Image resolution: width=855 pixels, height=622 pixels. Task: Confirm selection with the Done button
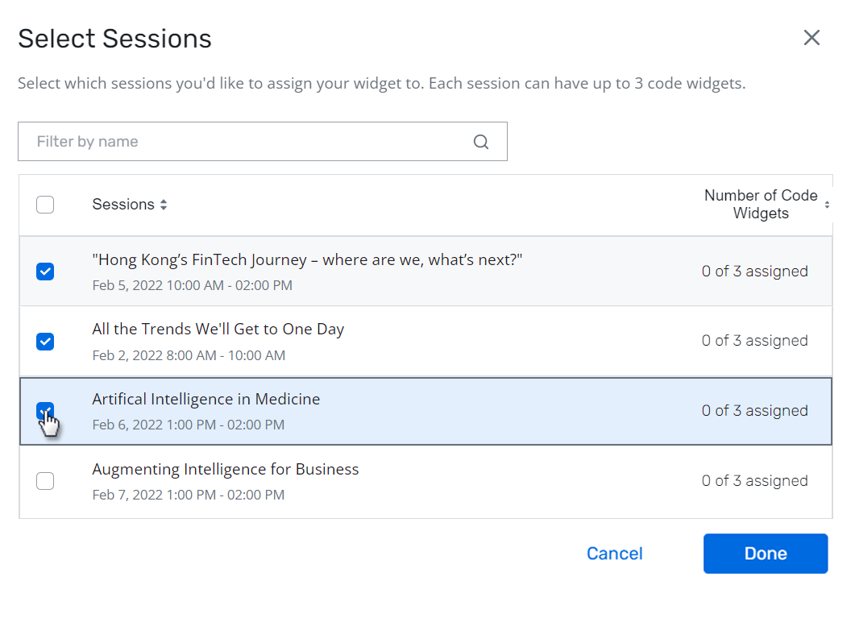click(765, 554)
